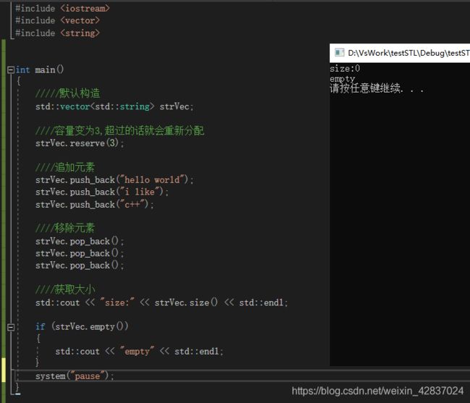Click the 获取大小 comment line

pos(65,289)
